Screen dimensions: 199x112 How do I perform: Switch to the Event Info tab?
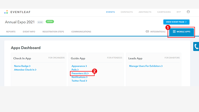click(29, 32)
